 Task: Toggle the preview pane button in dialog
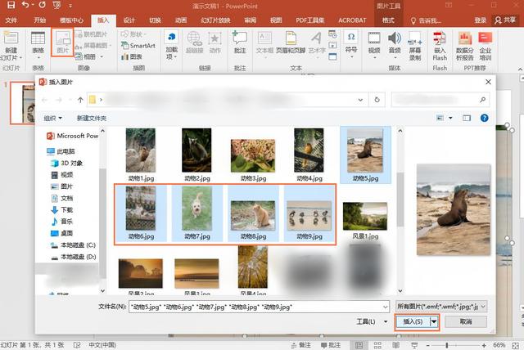(465, 118)
